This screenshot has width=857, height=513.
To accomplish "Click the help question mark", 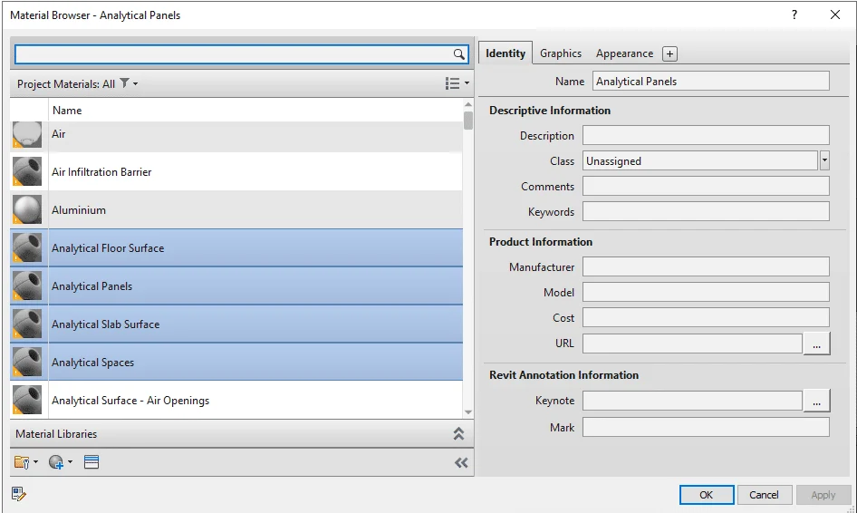I will [794, 15].
